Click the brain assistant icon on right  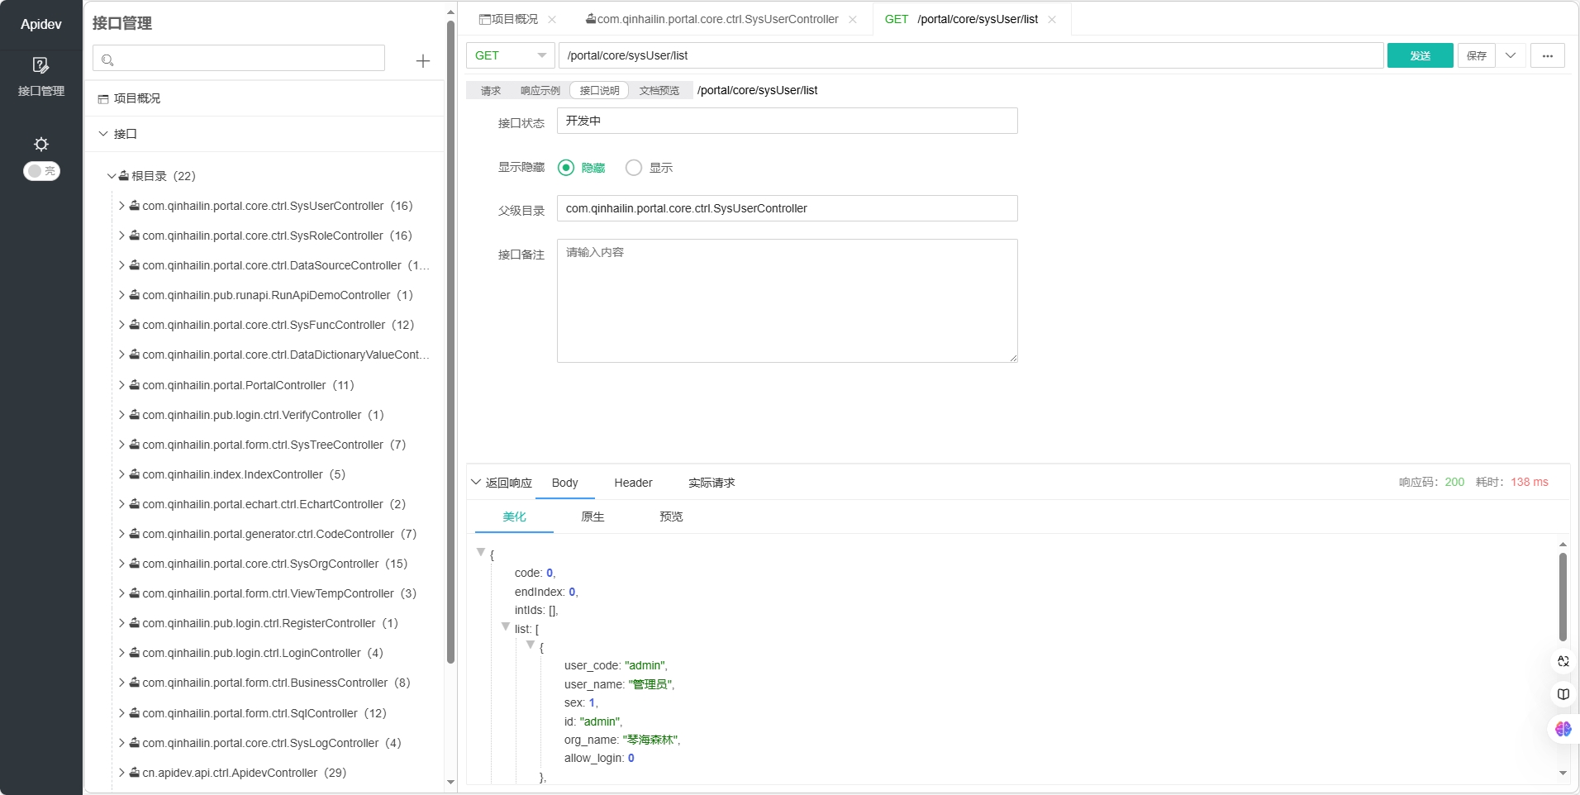click(x=1563, y=729)
